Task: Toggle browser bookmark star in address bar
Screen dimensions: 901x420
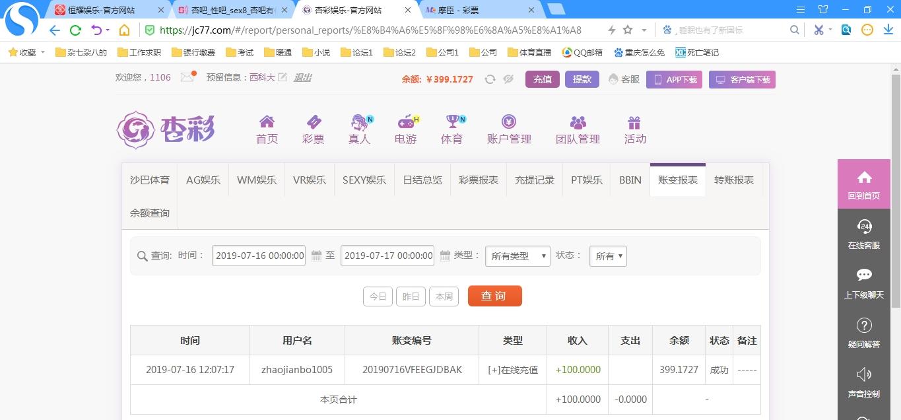Action: 628,30
